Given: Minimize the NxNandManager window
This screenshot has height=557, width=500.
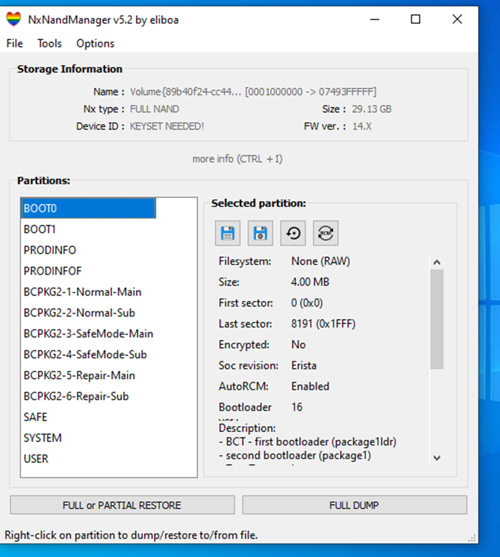Looking at the screenshot, I should 375,19.
